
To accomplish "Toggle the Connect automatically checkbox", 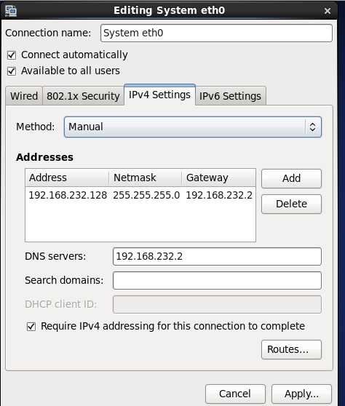I will [x=12, y=55].
